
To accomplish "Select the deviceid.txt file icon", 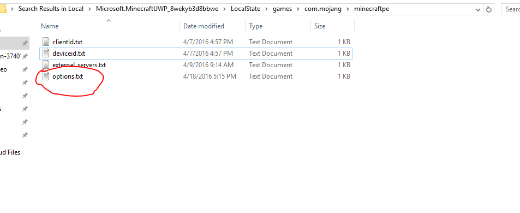I will tap(46, 54).
